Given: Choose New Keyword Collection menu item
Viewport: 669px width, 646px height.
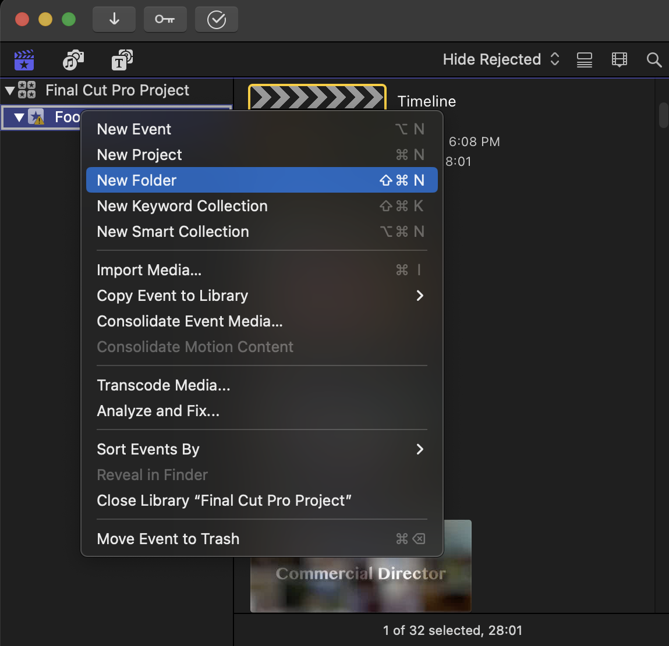Looking at the screenshot, I should point(262,206).
